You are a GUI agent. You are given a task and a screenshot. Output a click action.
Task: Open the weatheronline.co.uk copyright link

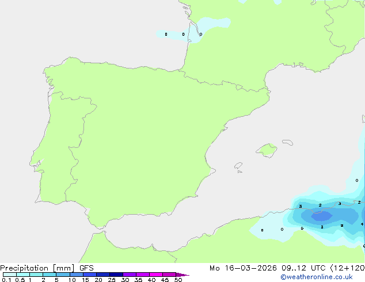[316, 277]
